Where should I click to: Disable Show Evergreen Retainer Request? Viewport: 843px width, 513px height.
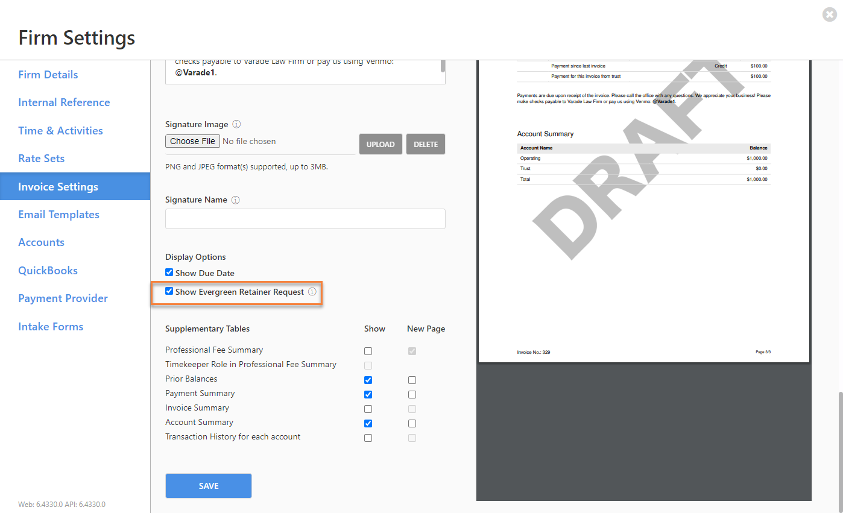pyautogui.click(x=169, y=291)
